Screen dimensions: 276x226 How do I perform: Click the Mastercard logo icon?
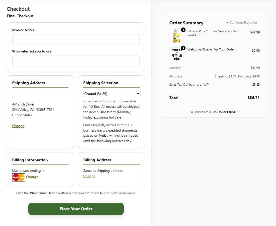click(x=18, y=177)
